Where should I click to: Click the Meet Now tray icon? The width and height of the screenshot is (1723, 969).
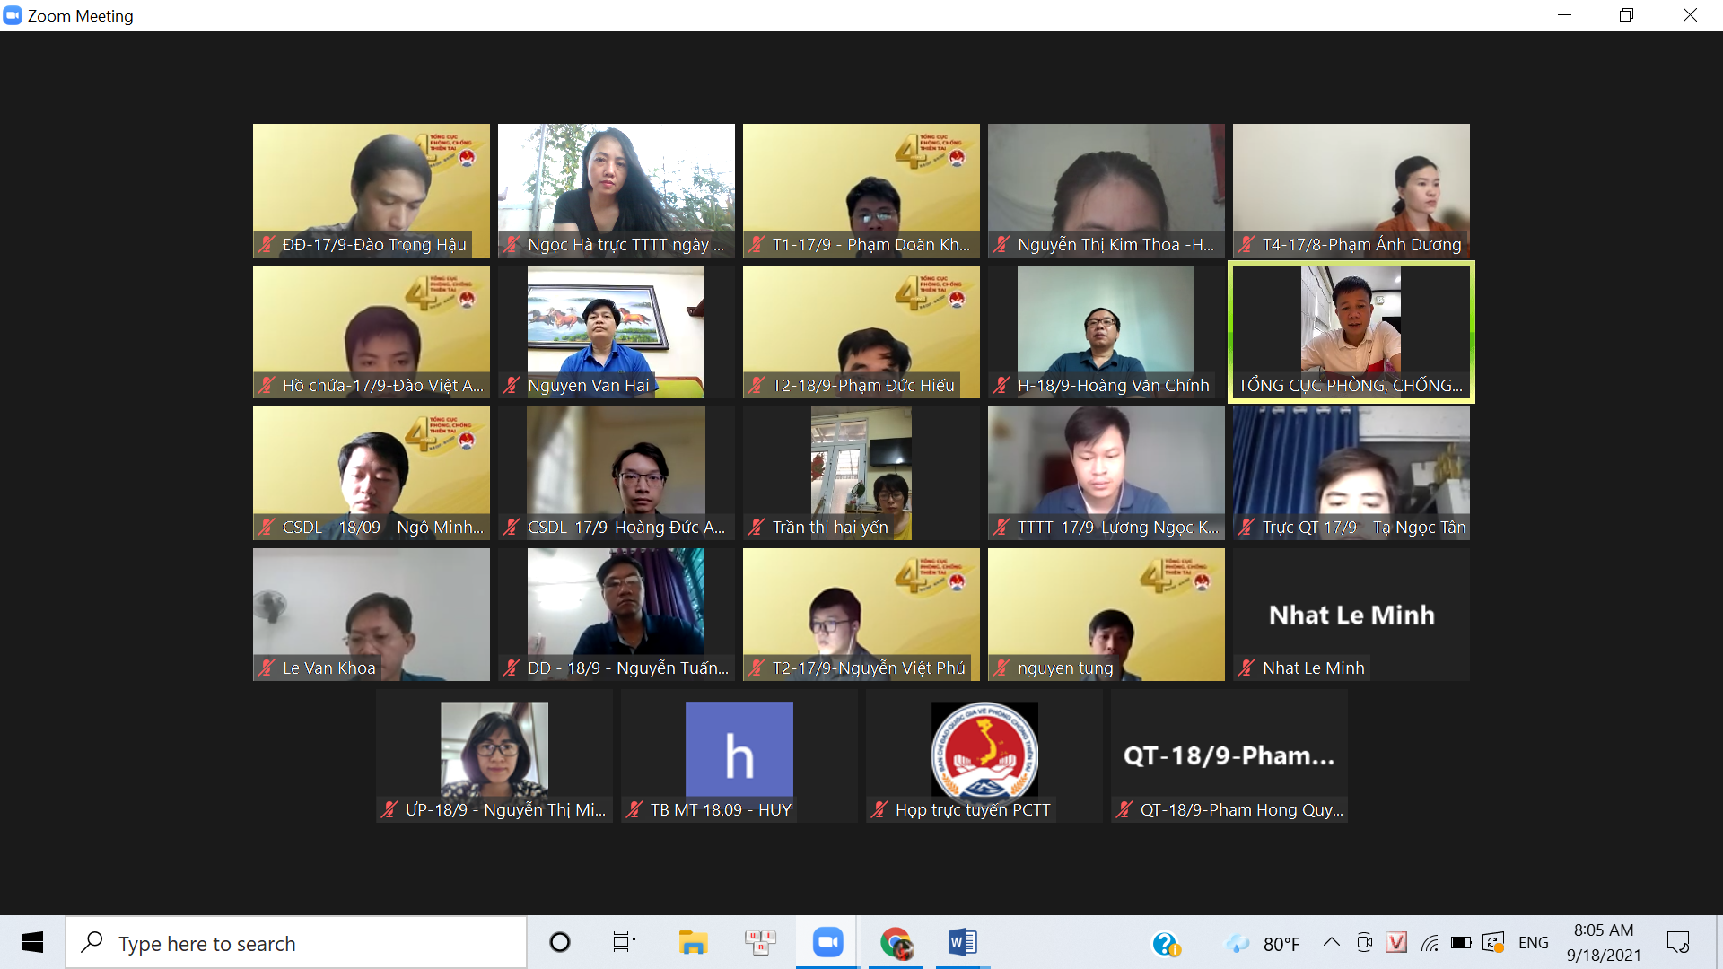(1365, 943)
